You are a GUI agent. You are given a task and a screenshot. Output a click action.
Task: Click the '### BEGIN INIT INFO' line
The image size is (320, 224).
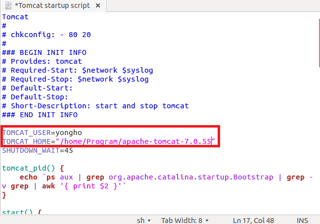(x=45, y=52)
